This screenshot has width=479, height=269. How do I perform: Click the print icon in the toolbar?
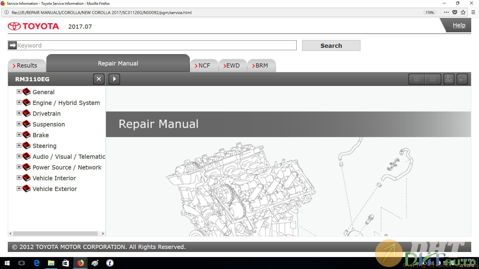coord(449,79)
